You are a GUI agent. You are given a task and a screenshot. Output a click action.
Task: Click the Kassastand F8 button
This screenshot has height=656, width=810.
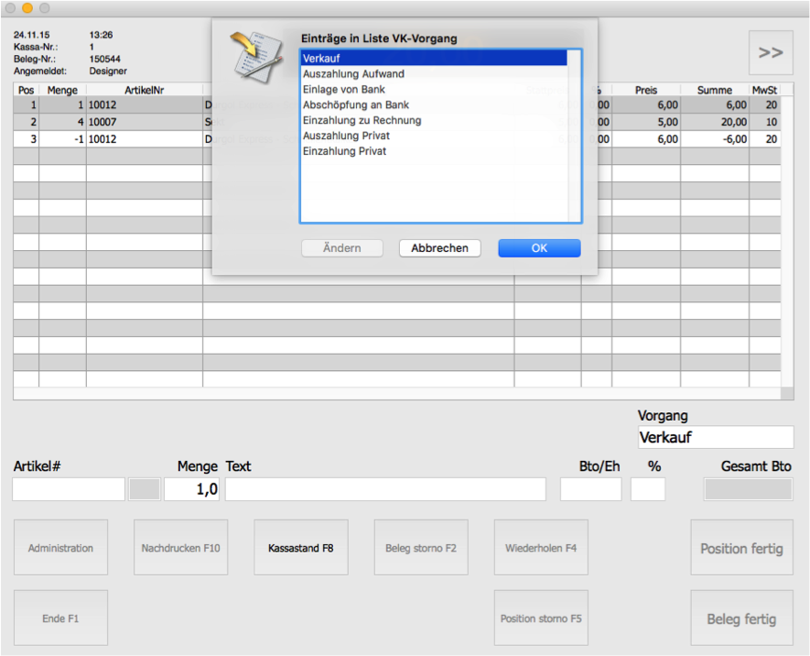coord(300,548)
